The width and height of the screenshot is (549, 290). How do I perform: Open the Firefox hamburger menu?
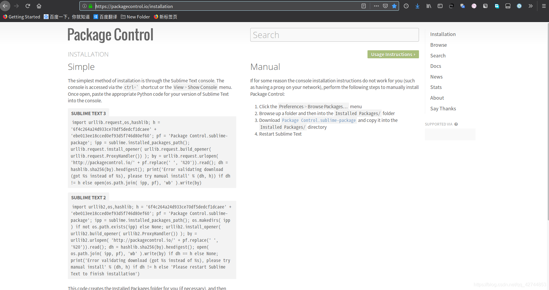coord(544,6)
